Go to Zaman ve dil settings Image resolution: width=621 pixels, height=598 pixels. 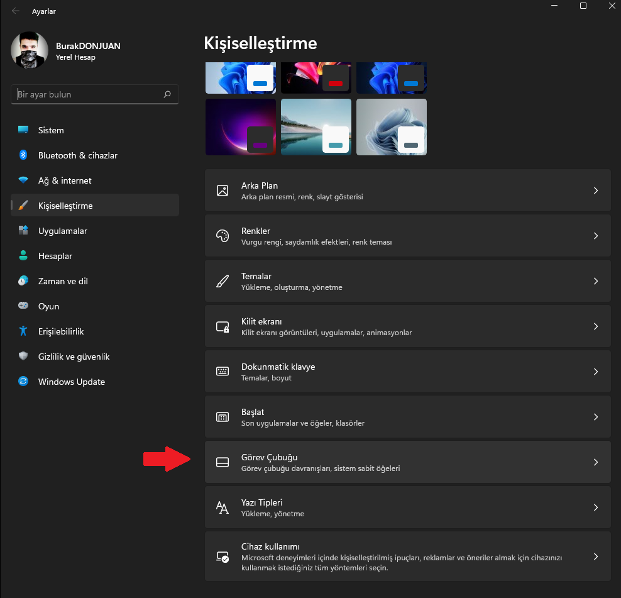point(63,281)
